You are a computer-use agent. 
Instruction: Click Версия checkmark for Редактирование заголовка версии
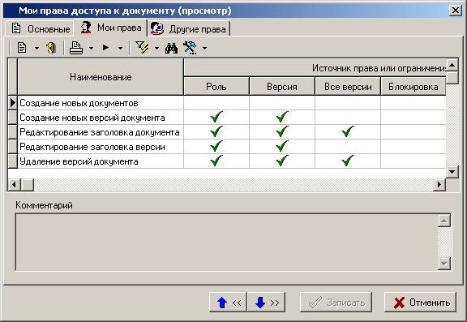point(282,146)
